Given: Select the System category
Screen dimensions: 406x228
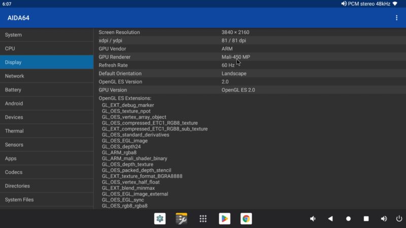Looking at the screenshot, I should click(x=47, y=34).
